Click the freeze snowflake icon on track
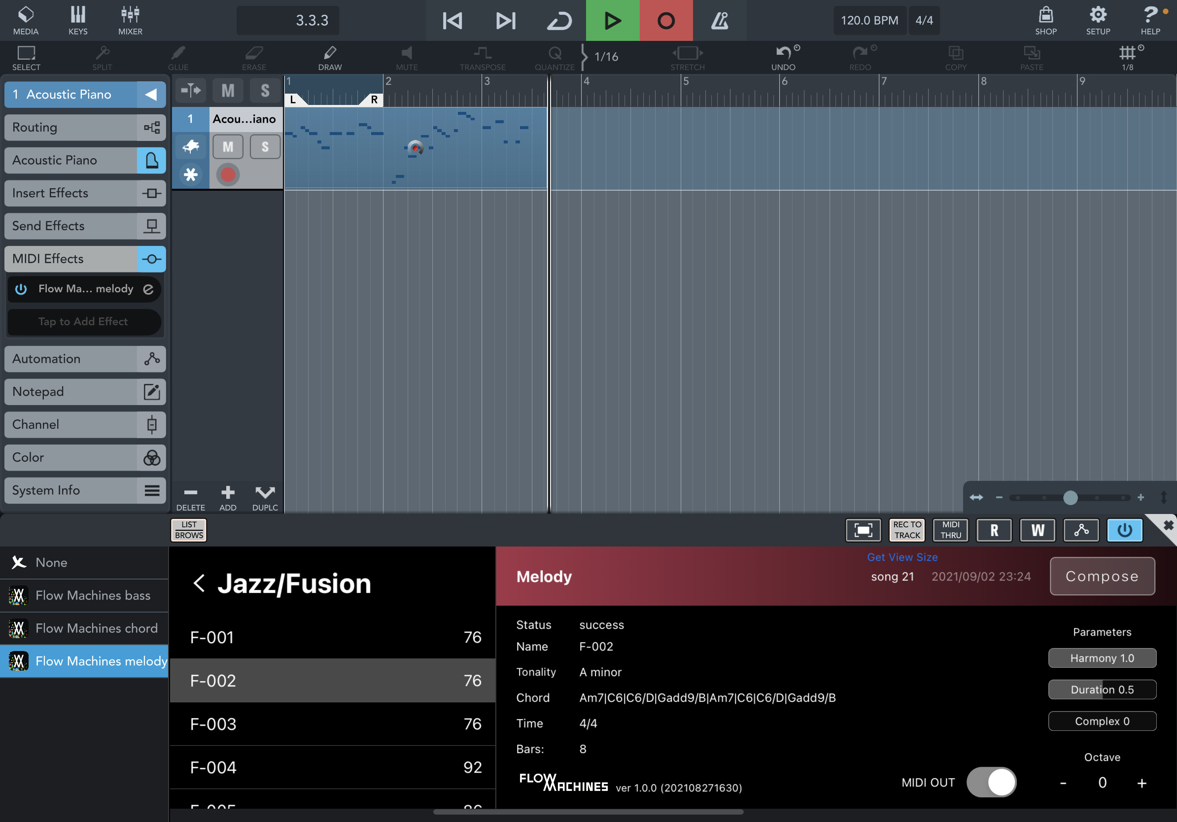The width and height of the screenshot is (1177, 822). click(191, 175)
